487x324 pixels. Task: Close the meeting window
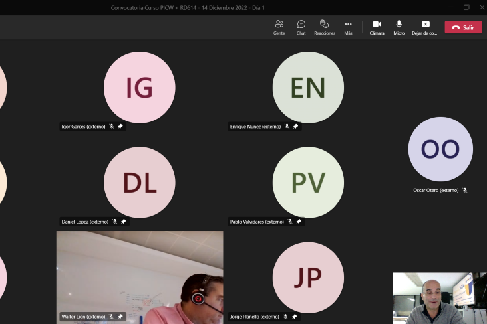(x=482, y=7)
